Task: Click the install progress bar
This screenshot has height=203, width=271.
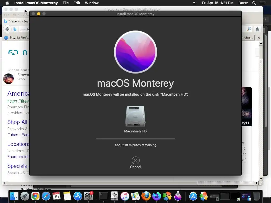Action: [x=135, y=139]
